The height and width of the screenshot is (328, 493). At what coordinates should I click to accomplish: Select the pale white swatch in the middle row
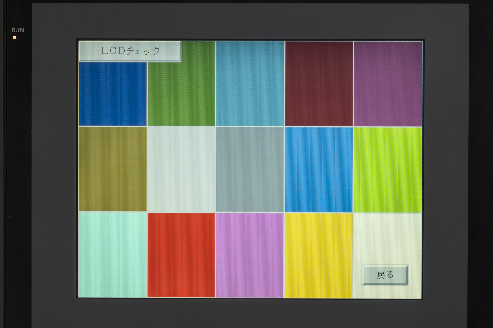click(181, 169)
